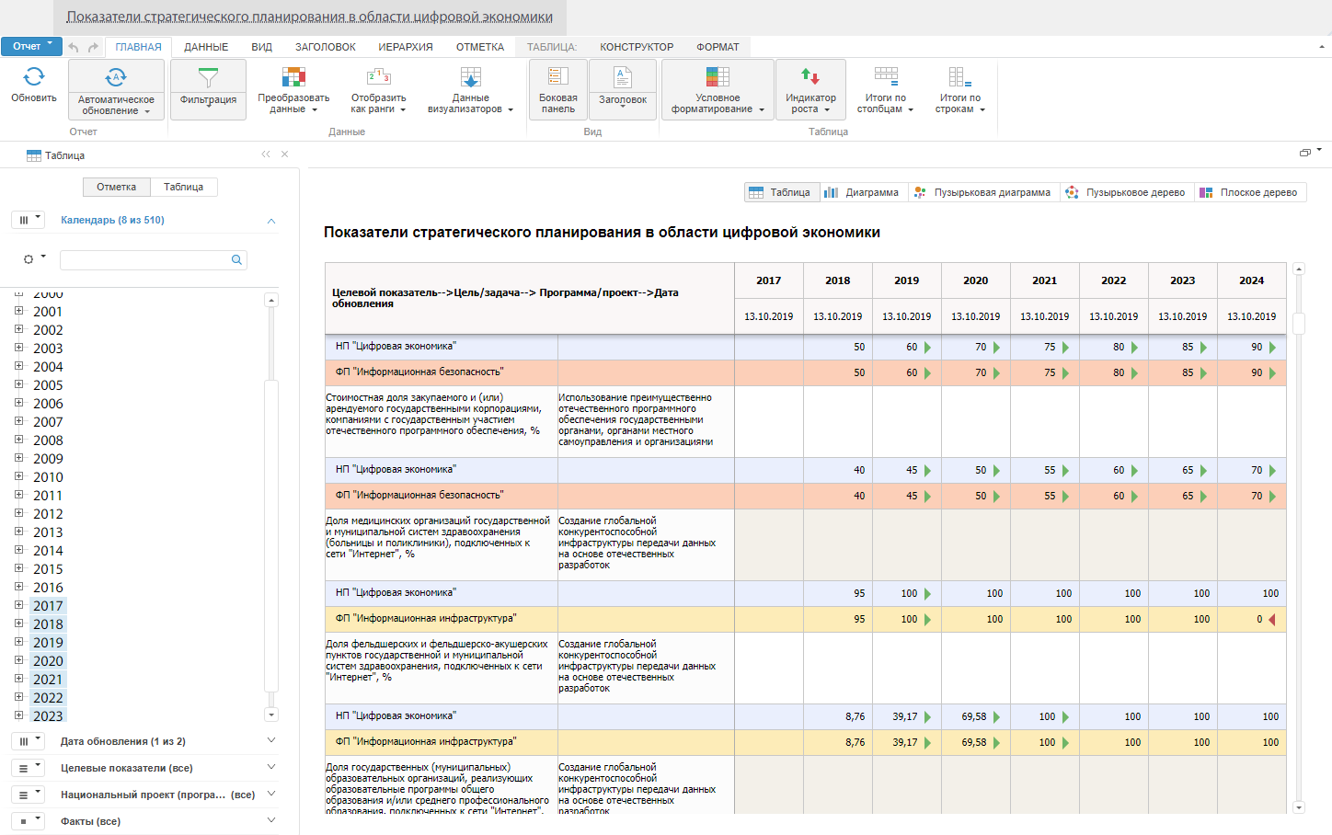
Task: Click the 2017 column header
Action: pyautogui.click(x=769, y=280)
